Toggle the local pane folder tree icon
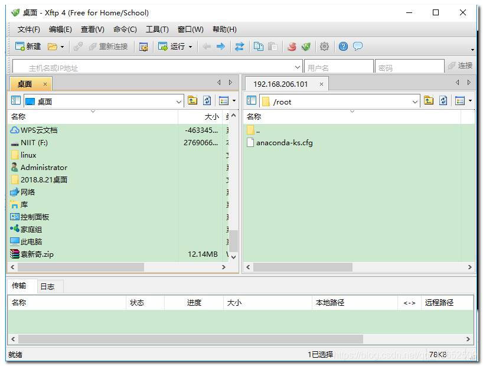Image resolution: width=483 pixels, height=366 pixels. click(x=16, y=100)
